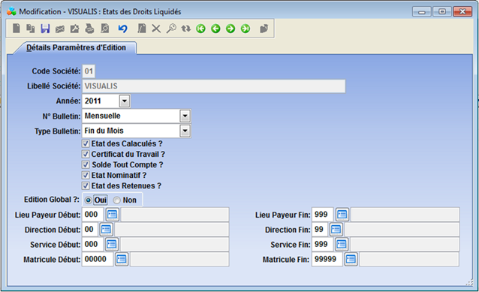Go to last record green icon
The image size is (479, 292).
tap(246, 29)
